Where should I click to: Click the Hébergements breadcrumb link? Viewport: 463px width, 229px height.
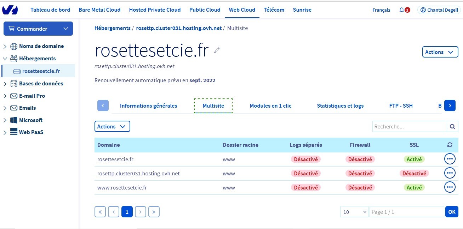click(x=112, y=28)
